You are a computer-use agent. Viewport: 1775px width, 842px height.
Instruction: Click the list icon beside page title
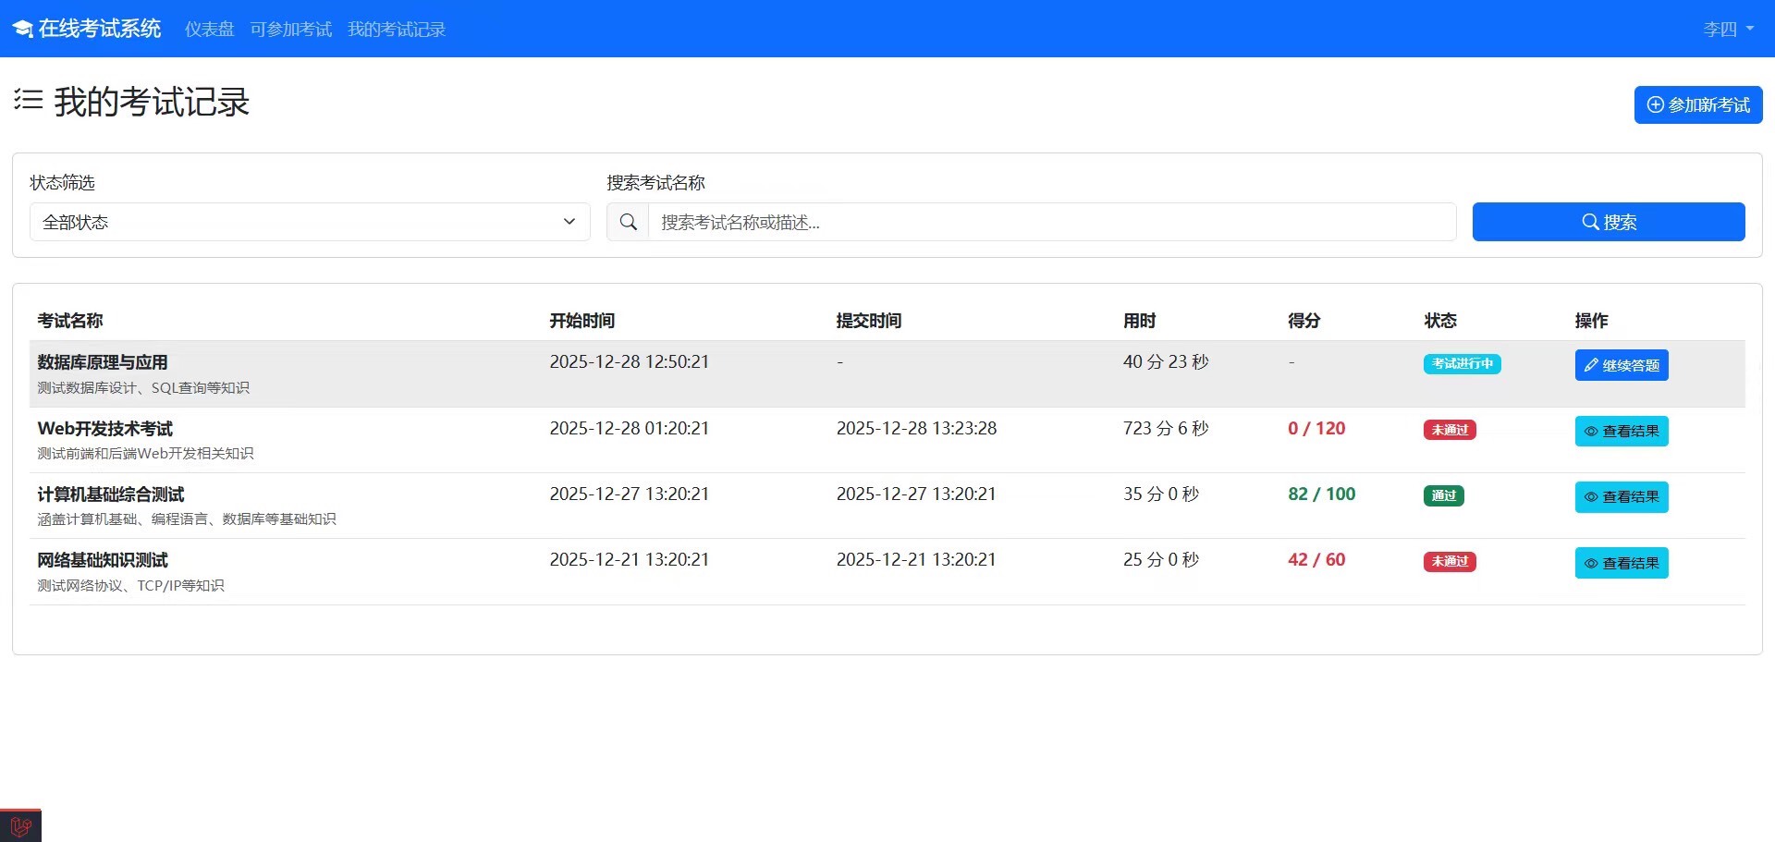[29, 100]
